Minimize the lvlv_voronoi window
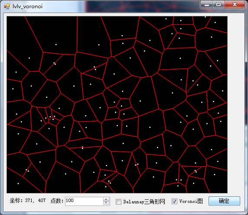Screen dimensions: 248x215 207,4
